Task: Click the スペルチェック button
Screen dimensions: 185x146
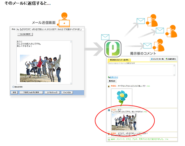Action: coord(52,92)
